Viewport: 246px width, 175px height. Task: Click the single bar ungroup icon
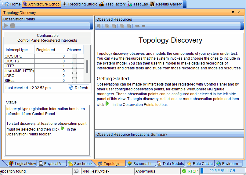tap(143, 26)
